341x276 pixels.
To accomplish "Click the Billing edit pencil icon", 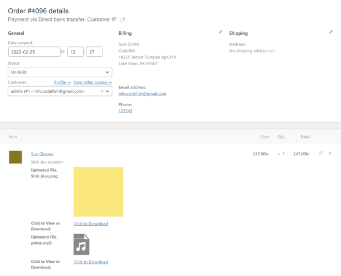I will click(220, 32).
